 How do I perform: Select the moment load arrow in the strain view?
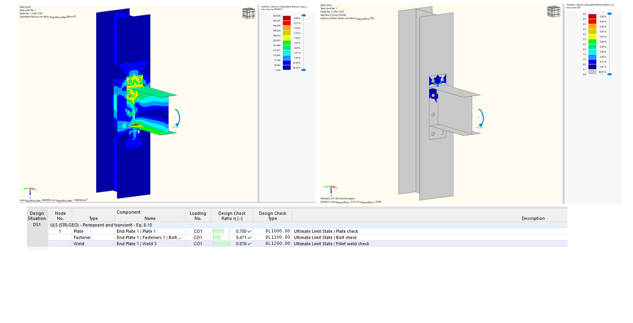(480, 118)
